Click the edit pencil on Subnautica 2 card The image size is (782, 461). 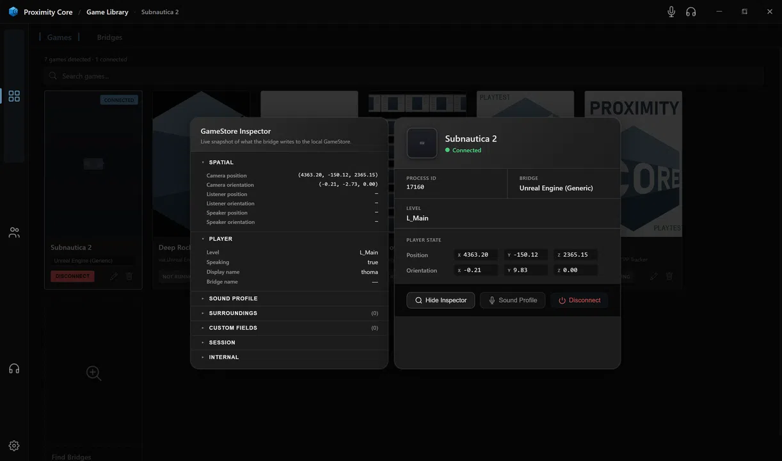pyautogui.click(x=114, y=277)
